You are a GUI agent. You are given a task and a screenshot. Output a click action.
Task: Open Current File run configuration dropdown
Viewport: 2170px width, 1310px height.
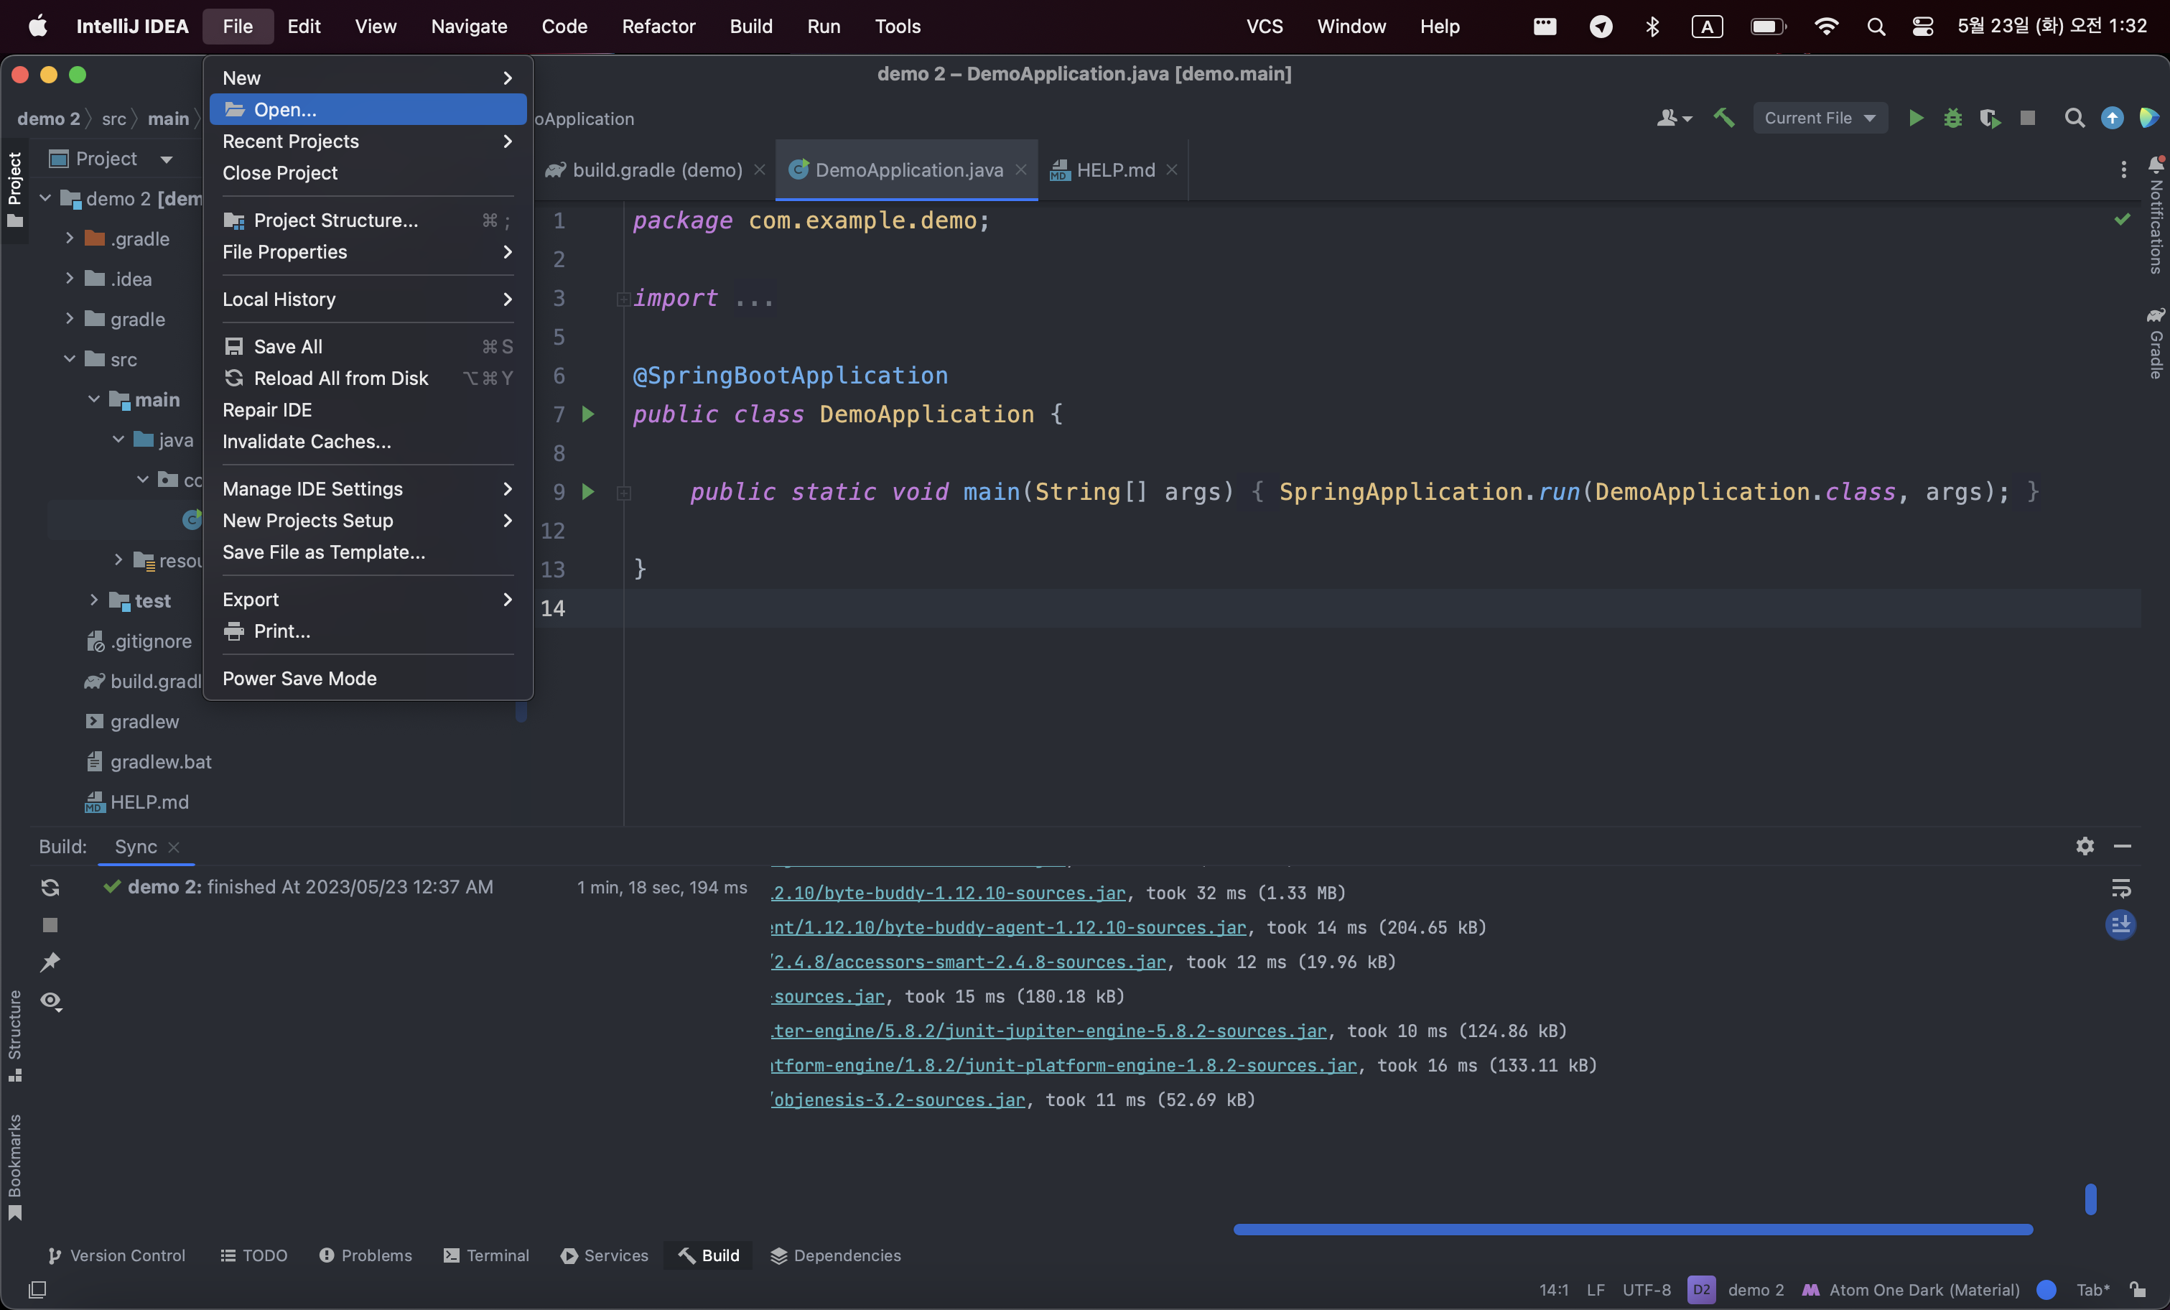1820,118
